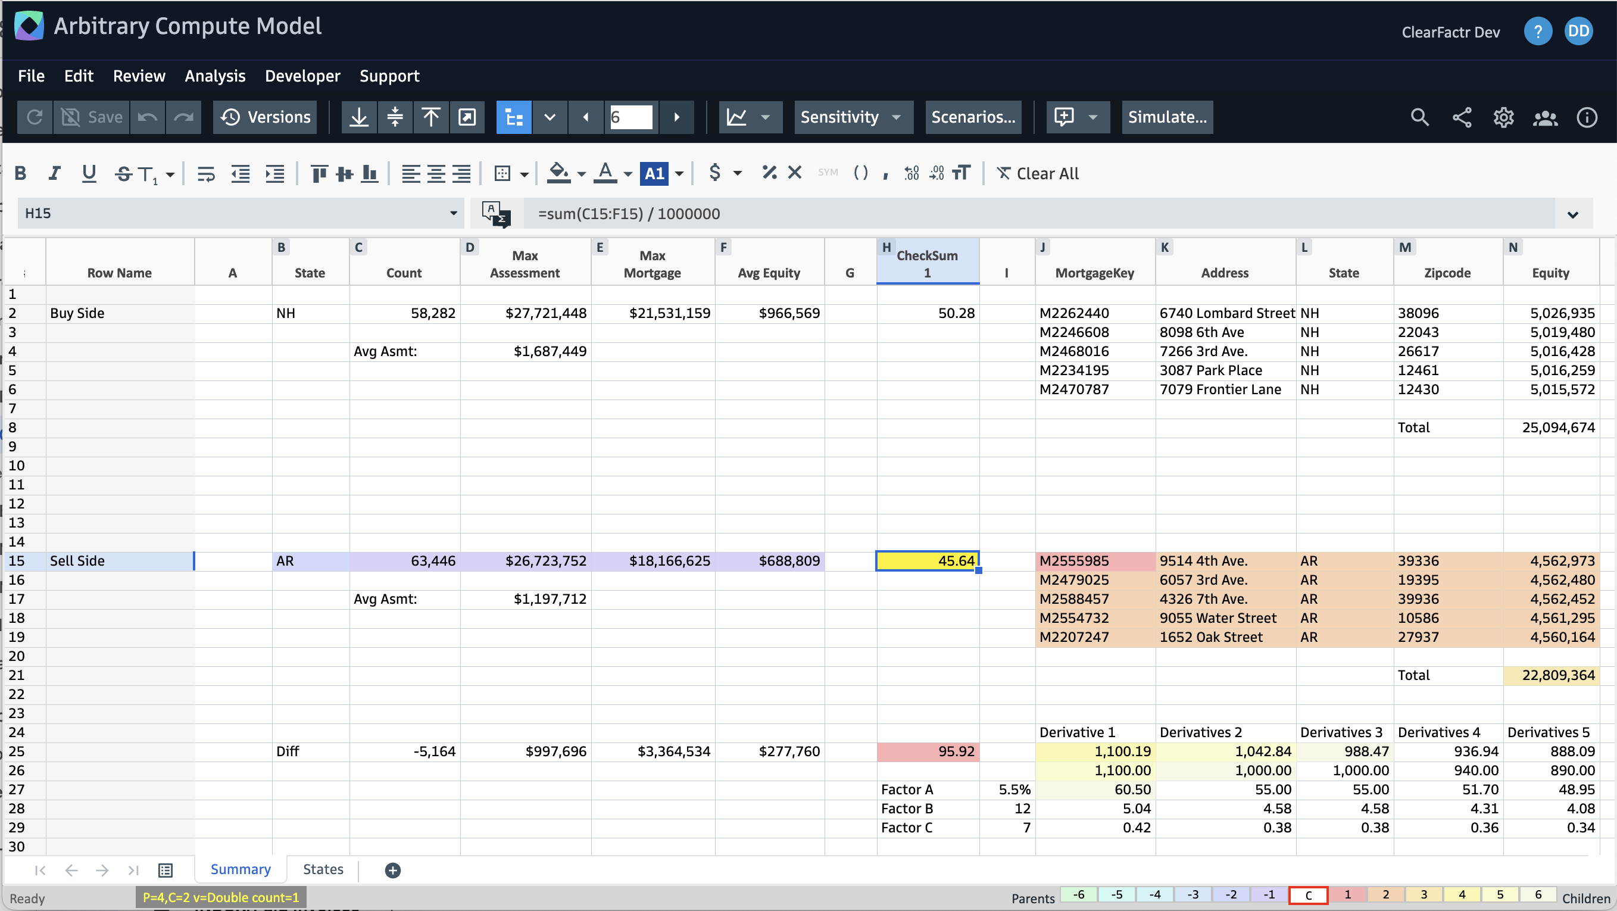The height and width of the screenshot is (911, 1617).
Task: Click the Simulate... button
Action: [1167, 117]
